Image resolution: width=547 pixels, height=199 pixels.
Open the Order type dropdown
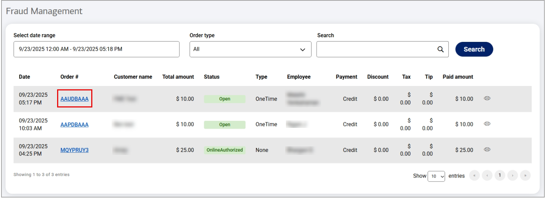tap(250, 49)
